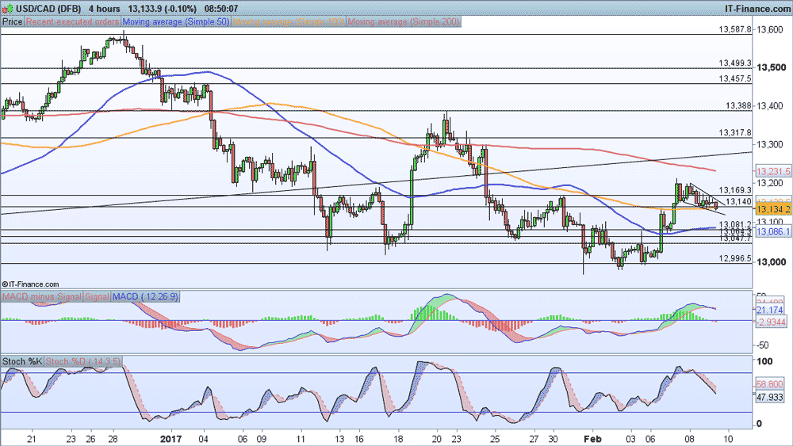The height and width of the screenshot is (446, 793).
Task: Click the 13,047.7 support level label
Action: (x=735, y=238)
